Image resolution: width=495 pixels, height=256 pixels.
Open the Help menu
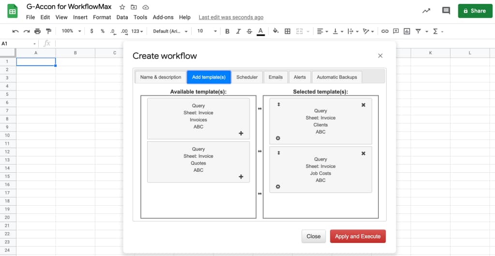pos(185,17)
